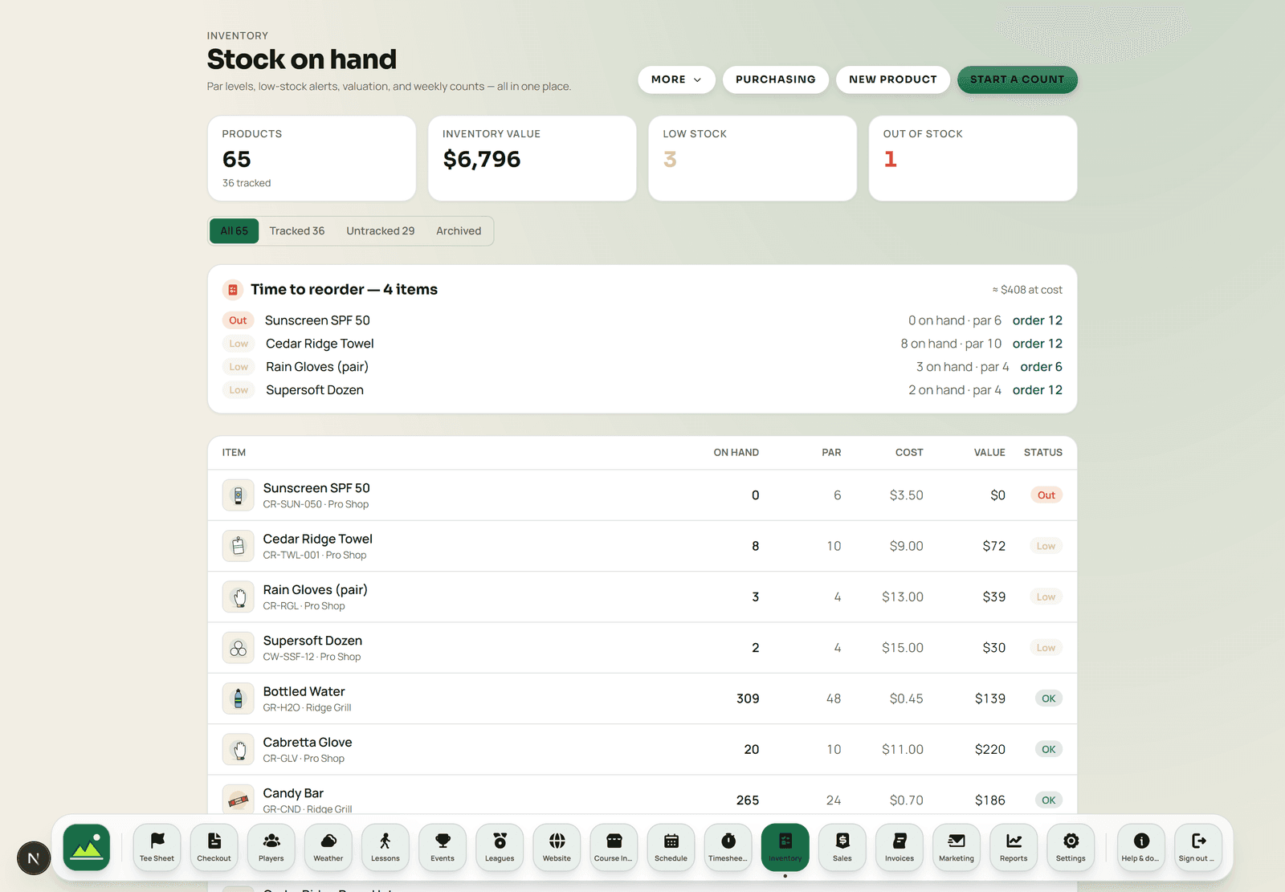This screenshot has height=892, width=1285.
Task: Go to Players in the dock
Action: point(271,847)
